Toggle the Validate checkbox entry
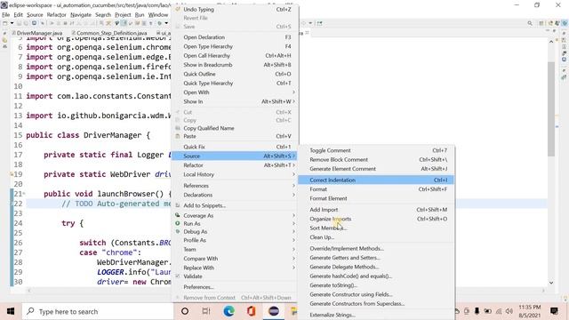This screenshot has width=569, height=320. pyautogui.click(x=178, y=276)
